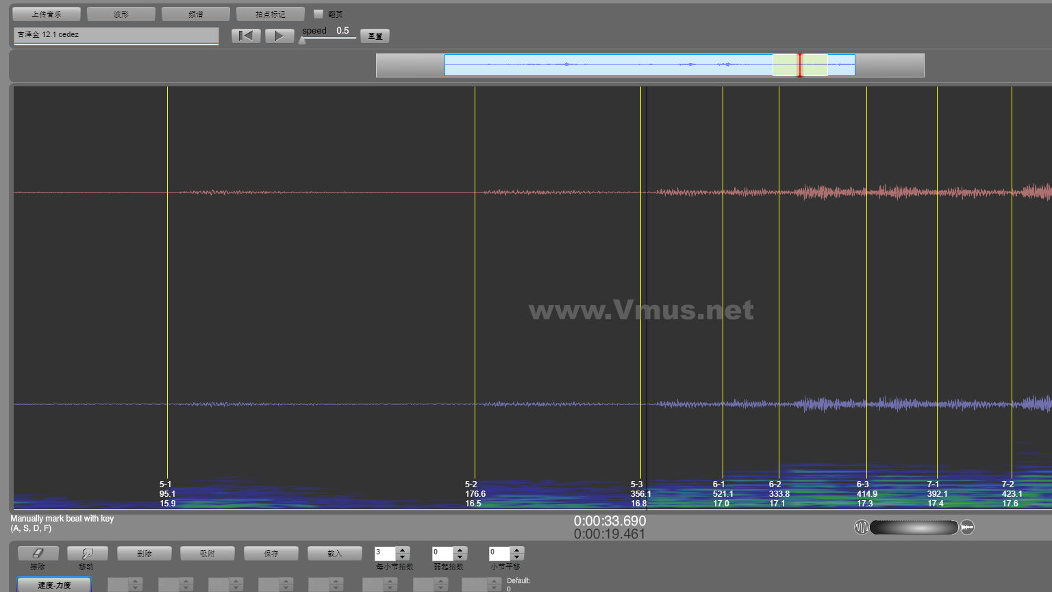The width and height of the screenshot is (1052, 592).
Task: Click the 上传音乐 upload music button
Action: coord(47,14)
